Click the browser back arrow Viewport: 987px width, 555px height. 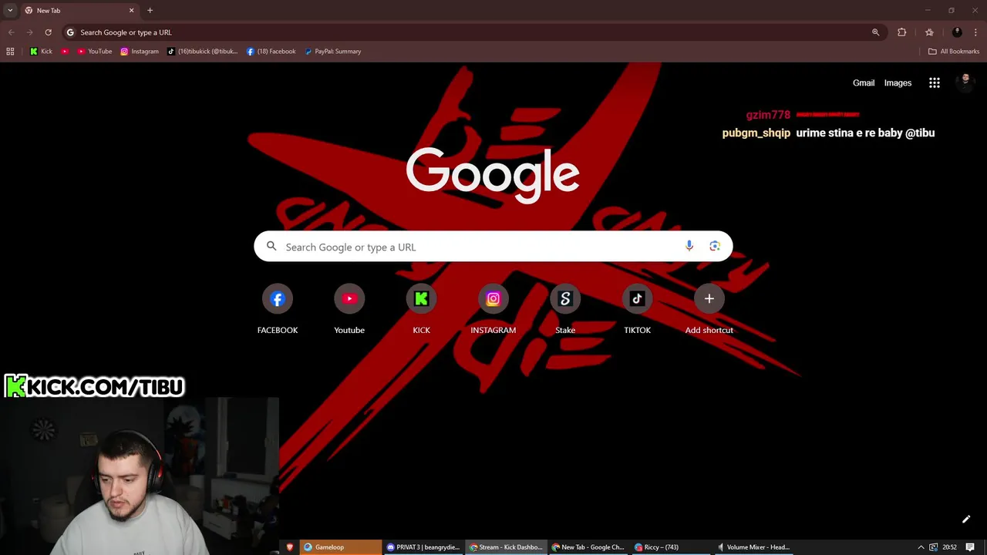click(11, 32)
